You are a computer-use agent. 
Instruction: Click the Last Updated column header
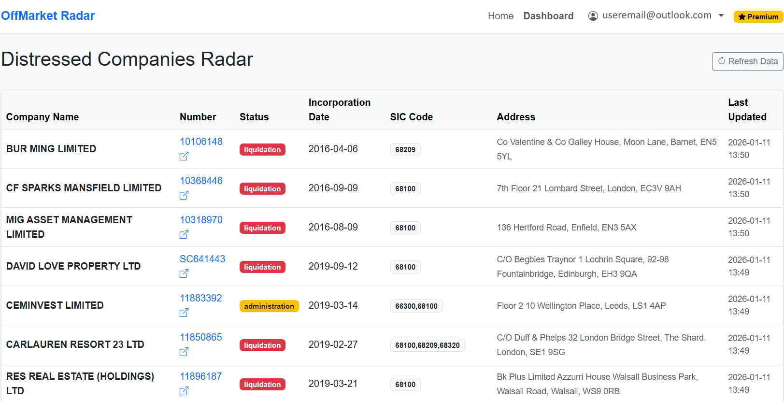click(747, 110)
